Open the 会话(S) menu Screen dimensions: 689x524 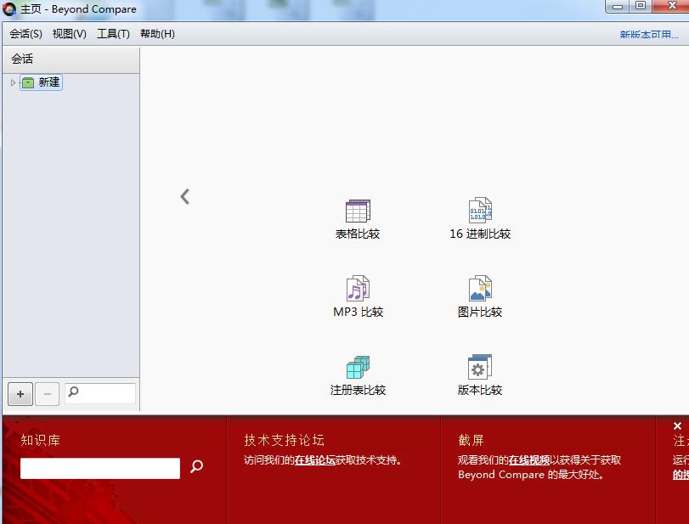[x=26, y=34]
